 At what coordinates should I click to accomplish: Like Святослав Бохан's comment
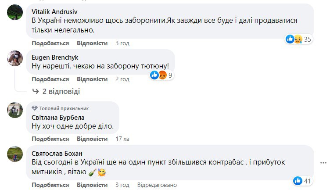(50, 184)
